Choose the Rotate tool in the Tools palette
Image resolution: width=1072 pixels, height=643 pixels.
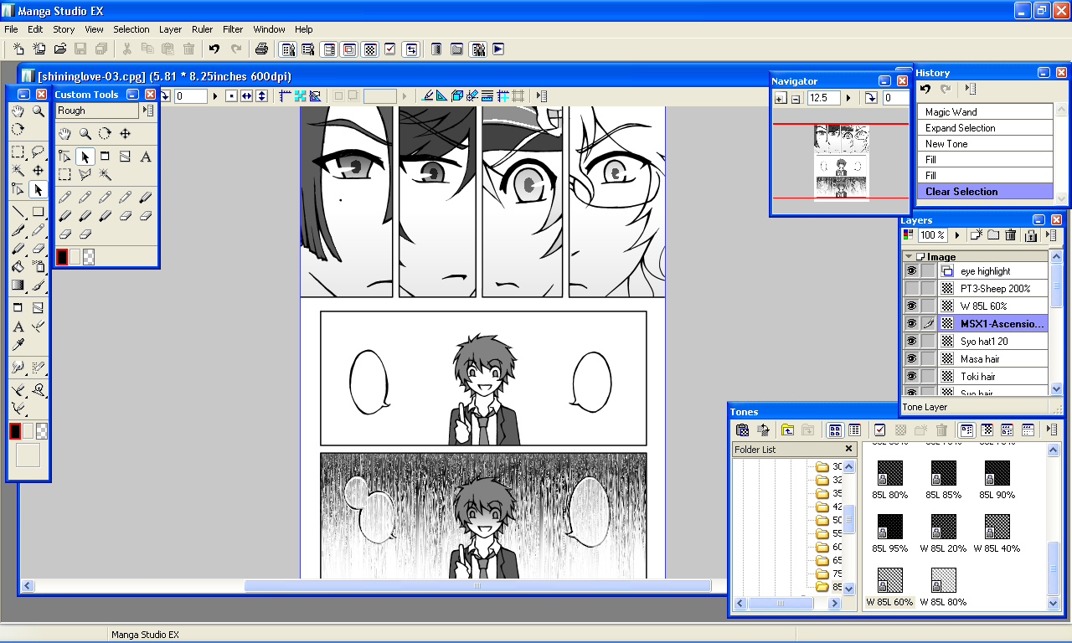pyautogui.click(x=18, y=130)
